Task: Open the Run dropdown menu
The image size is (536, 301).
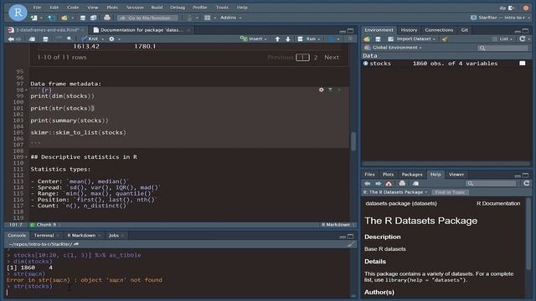Action: click(309, 39)
